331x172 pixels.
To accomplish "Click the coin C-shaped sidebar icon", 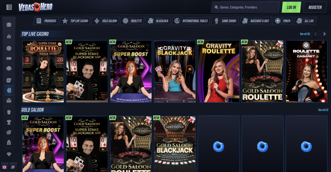I will click(x=9, y=132).
